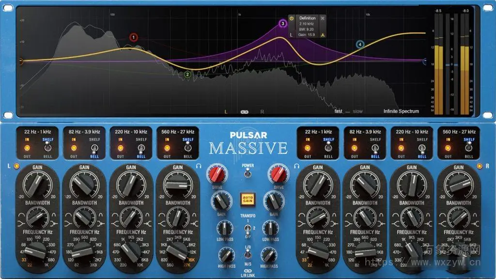This screenshot has width=496, height=279.
Task: Click the L/R LINK chain icon at bottom center
Action: 248,270
